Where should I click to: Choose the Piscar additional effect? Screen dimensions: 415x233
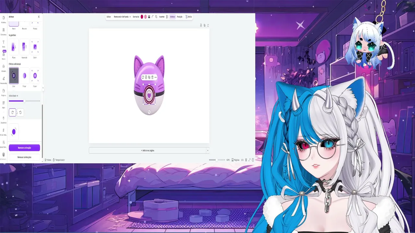tap(24, 76)
